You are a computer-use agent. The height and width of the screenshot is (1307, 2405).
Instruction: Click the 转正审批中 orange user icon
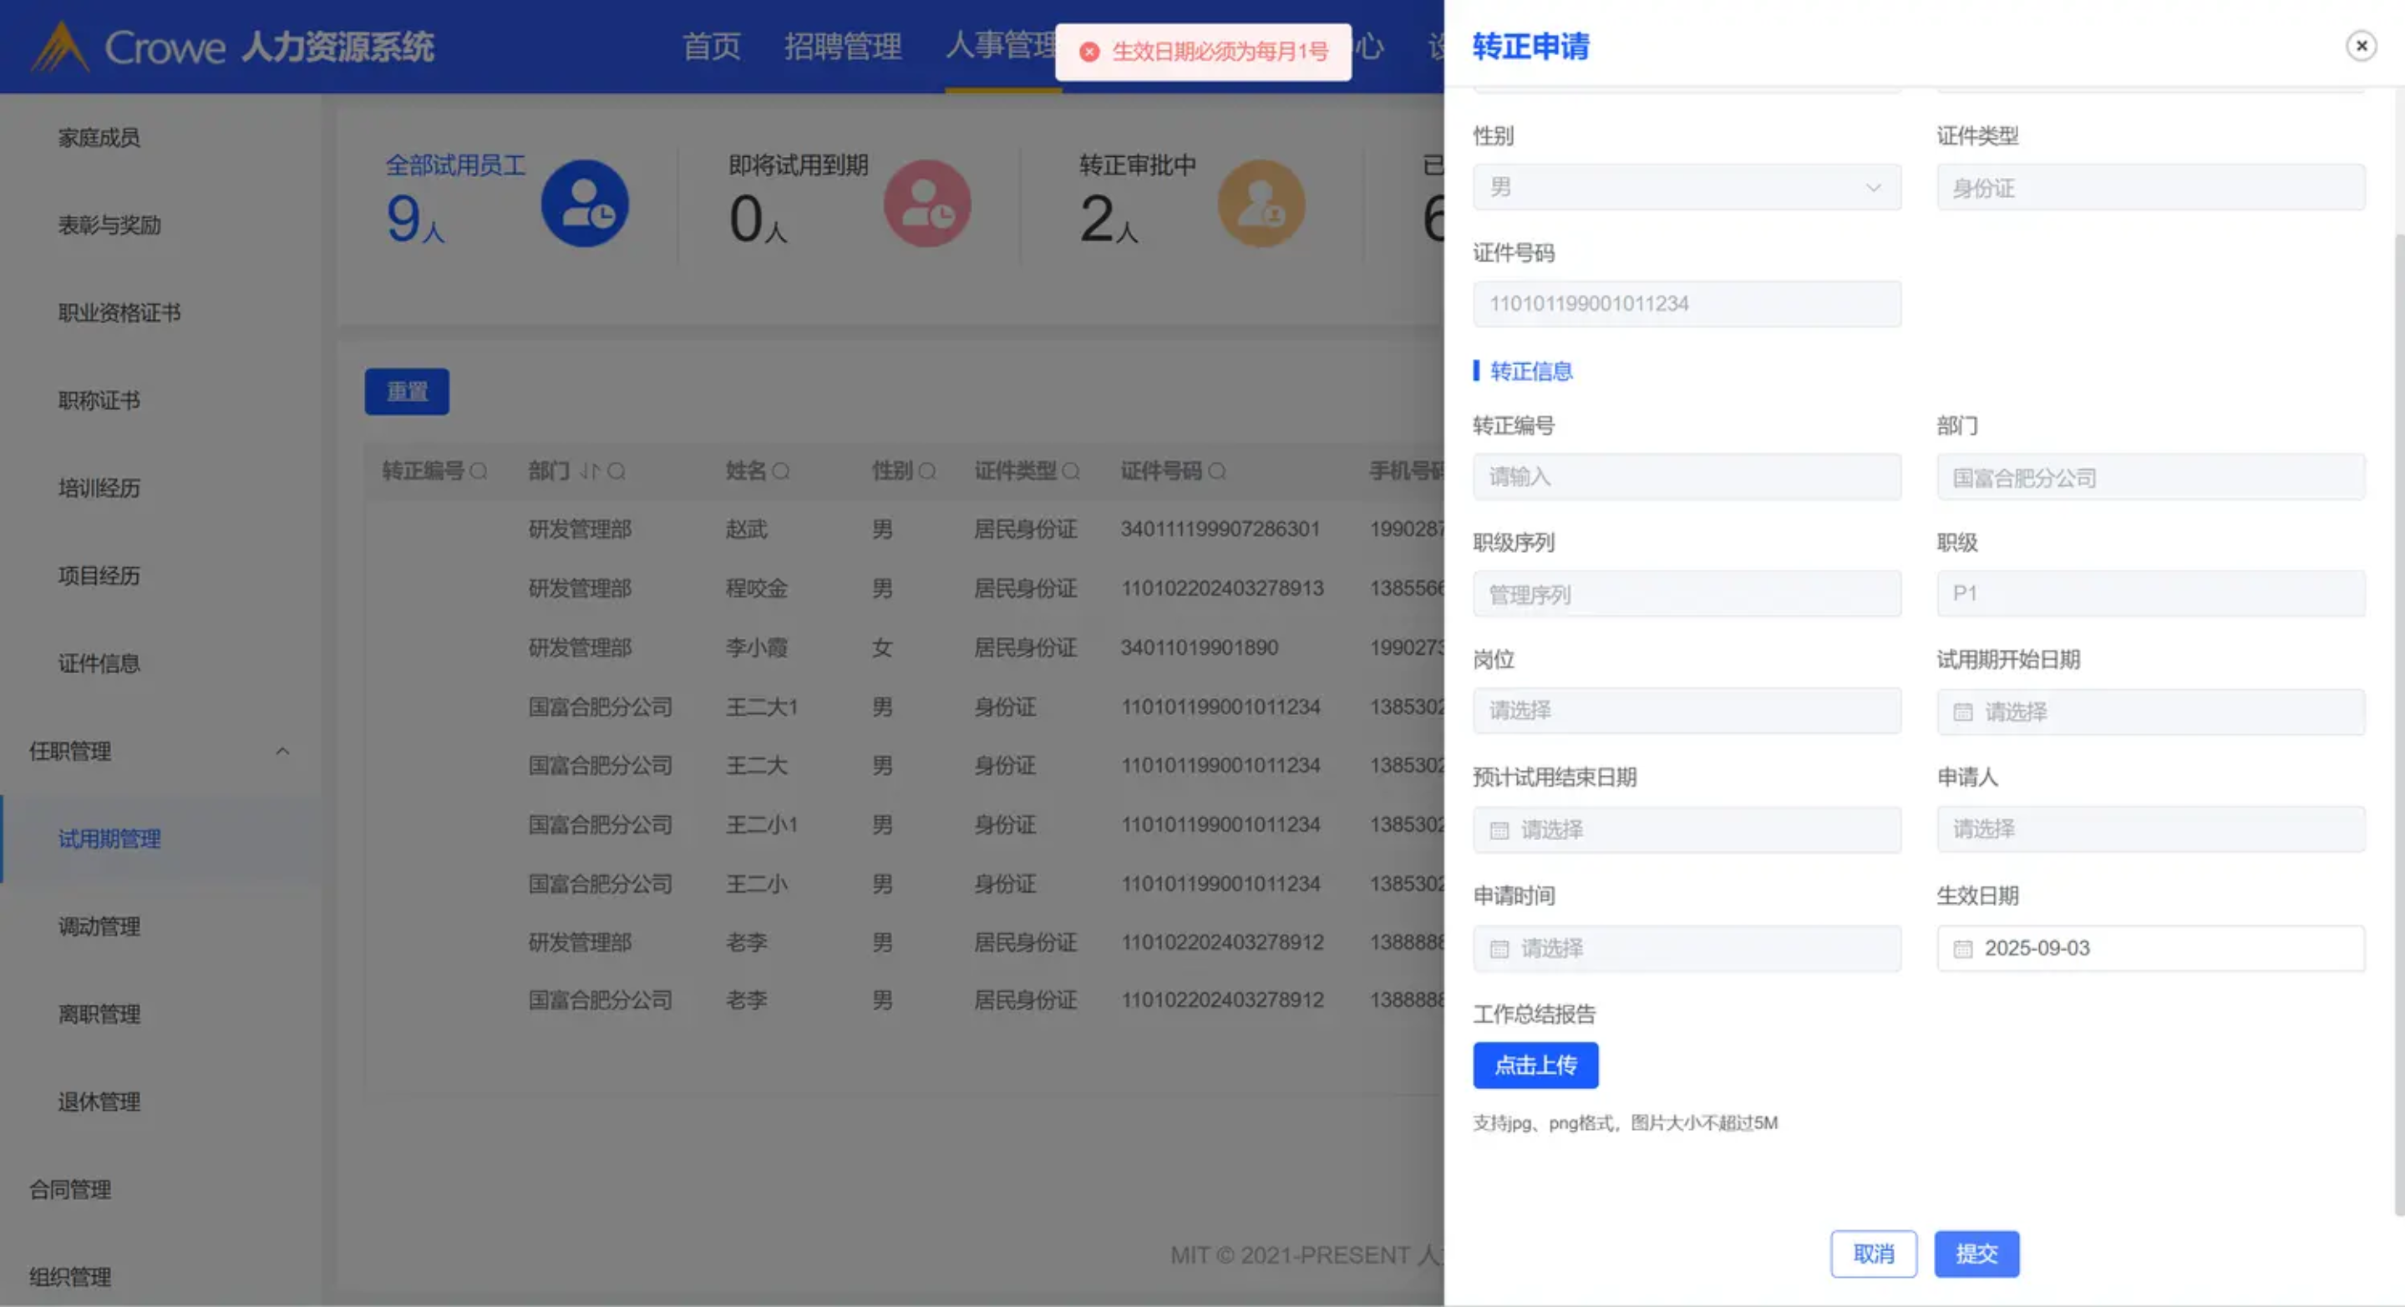1261,204
